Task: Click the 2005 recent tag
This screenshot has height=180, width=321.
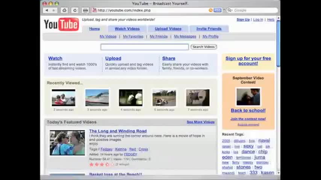Action: [226, 141]
